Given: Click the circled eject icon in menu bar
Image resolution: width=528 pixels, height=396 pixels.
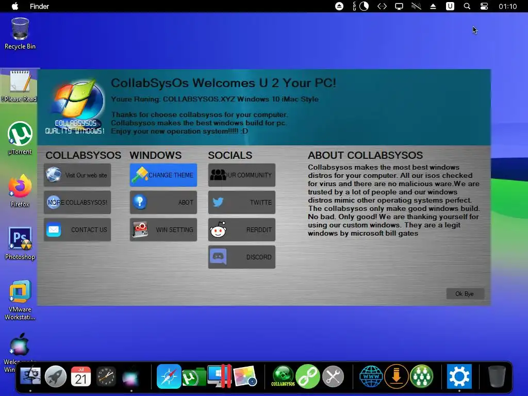Looking at the screenshot, I should click(339, 6).
